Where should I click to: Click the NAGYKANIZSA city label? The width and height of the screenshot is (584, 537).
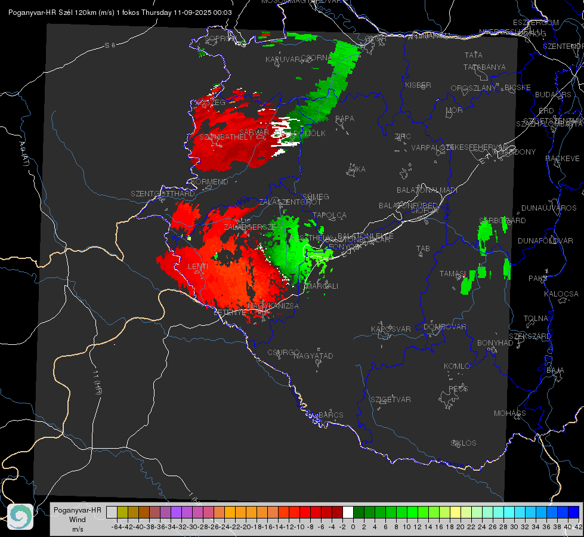pyautogui.click(x=273, y=306)
